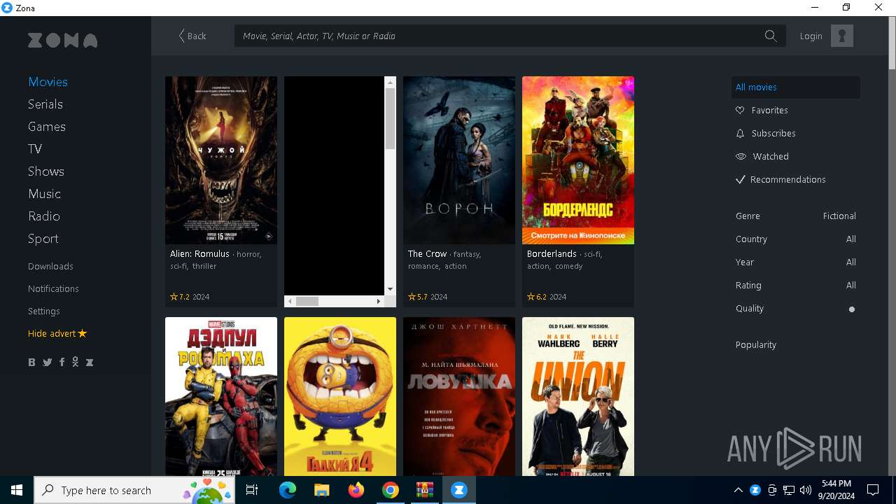Open the Despicable Me 4 minion poster
The width and height of the screenshot is (896, 504).
pyautogui.click(x=340, y=396)
